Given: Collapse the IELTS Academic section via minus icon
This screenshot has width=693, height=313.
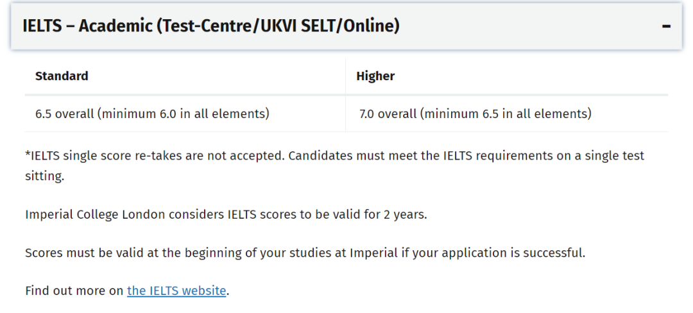Looking at the screenshot, I should click(x=666, y=26).
